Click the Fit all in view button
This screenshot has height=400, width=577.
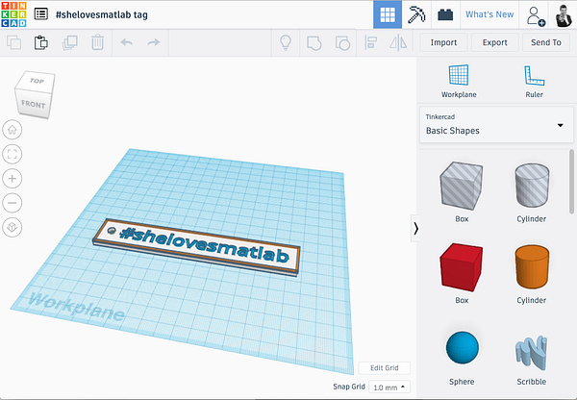pyautogui.click(x=13, y=154)
